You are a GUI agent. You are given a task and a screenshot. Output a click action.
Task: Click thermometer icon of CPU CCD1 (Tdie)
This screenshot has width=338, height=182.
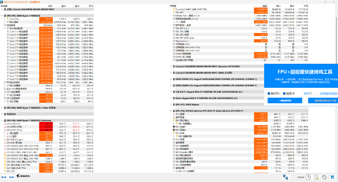click(5, 130)
